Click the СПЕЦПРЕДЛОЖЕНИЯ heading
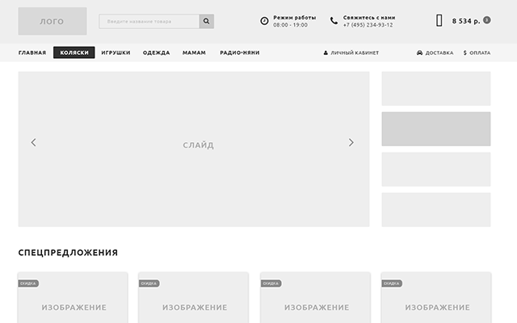The width and height of the screenshot is (517, 323). pos(68,253)
